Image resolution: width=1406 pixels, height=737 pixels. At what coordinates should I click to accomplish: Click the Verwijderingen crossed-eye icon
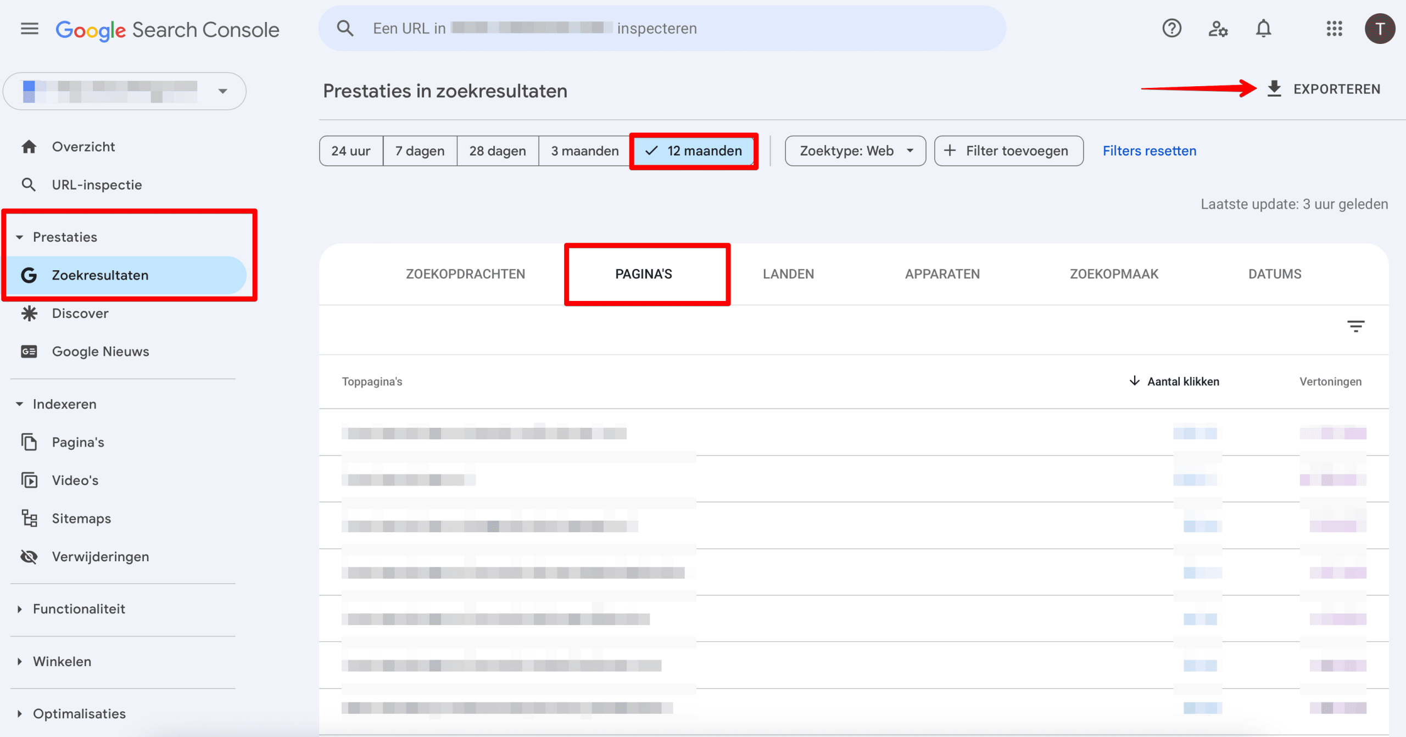[x=29, y=556]
